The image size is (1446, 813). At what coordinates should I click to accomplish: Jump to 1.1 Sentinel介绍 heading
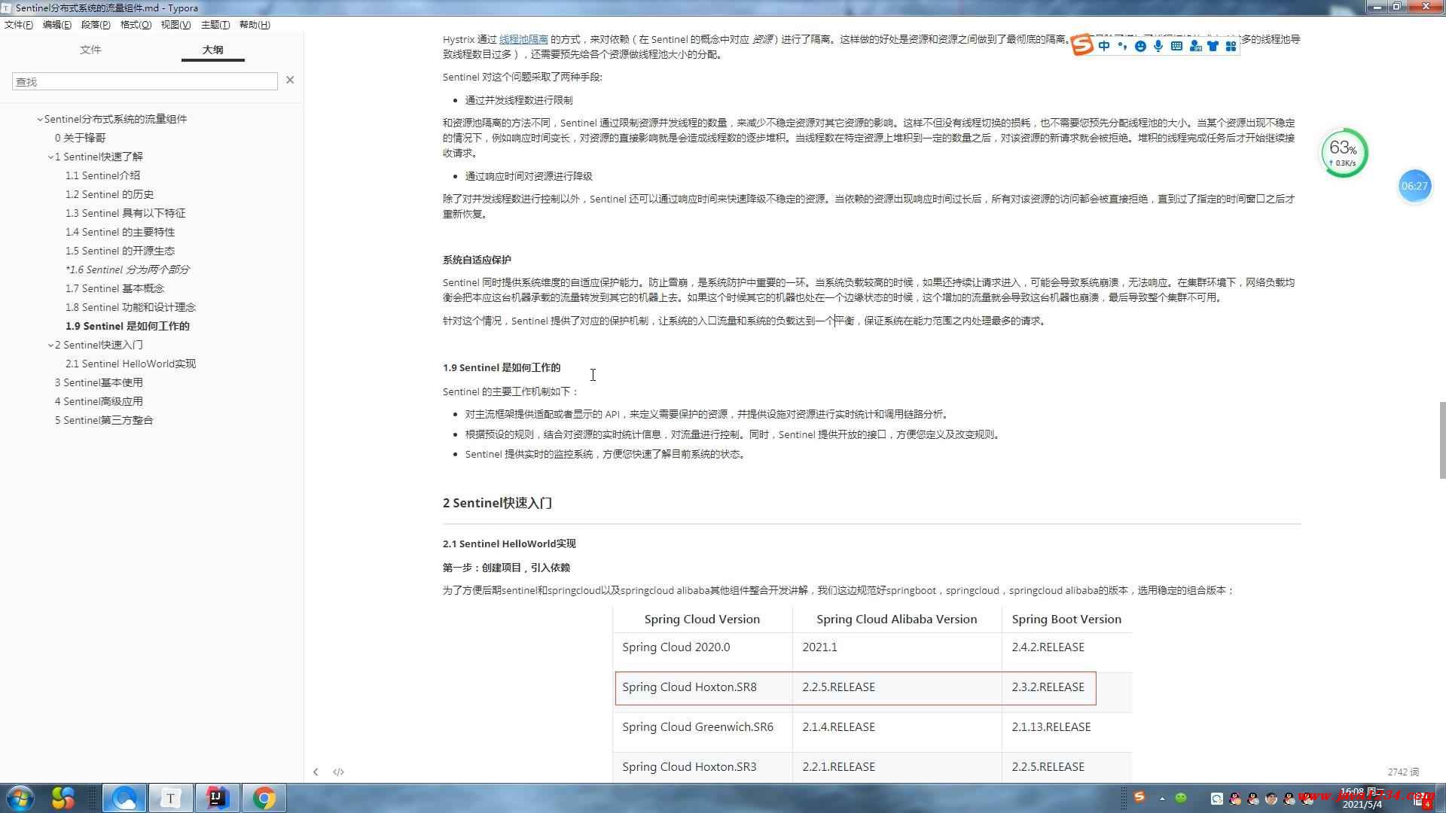point(102,175)
